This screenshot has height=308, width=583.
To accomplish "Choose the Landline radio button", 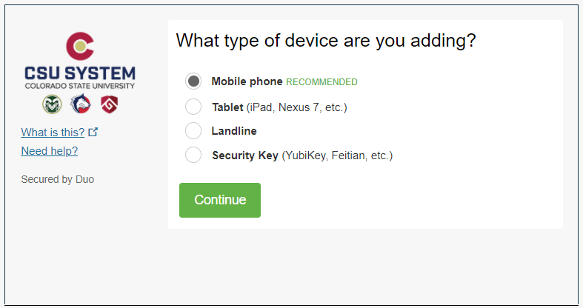I will pos(193,131).
